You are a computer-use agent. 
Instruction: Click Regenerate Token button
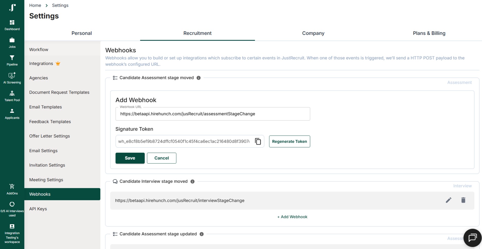tap(289, 141)
